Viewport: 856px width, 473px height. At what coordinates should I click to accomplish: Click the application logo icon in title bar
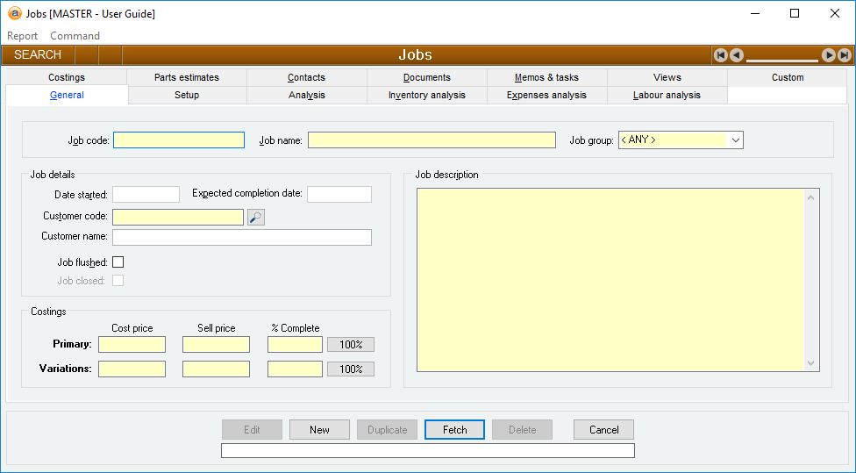[14, 14]
